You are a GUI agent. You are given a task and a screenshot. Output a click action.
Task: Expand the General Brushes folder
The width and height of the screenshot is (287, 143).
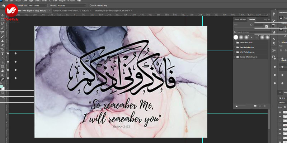[x=235, y=43]
